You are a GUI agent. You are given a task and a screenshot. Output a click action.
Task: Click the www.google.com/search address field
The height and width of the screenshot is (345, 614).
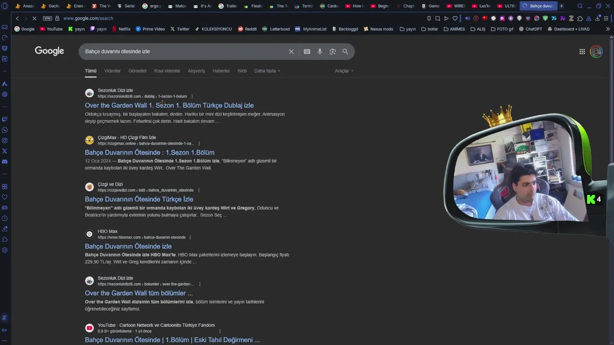(88, 18)
